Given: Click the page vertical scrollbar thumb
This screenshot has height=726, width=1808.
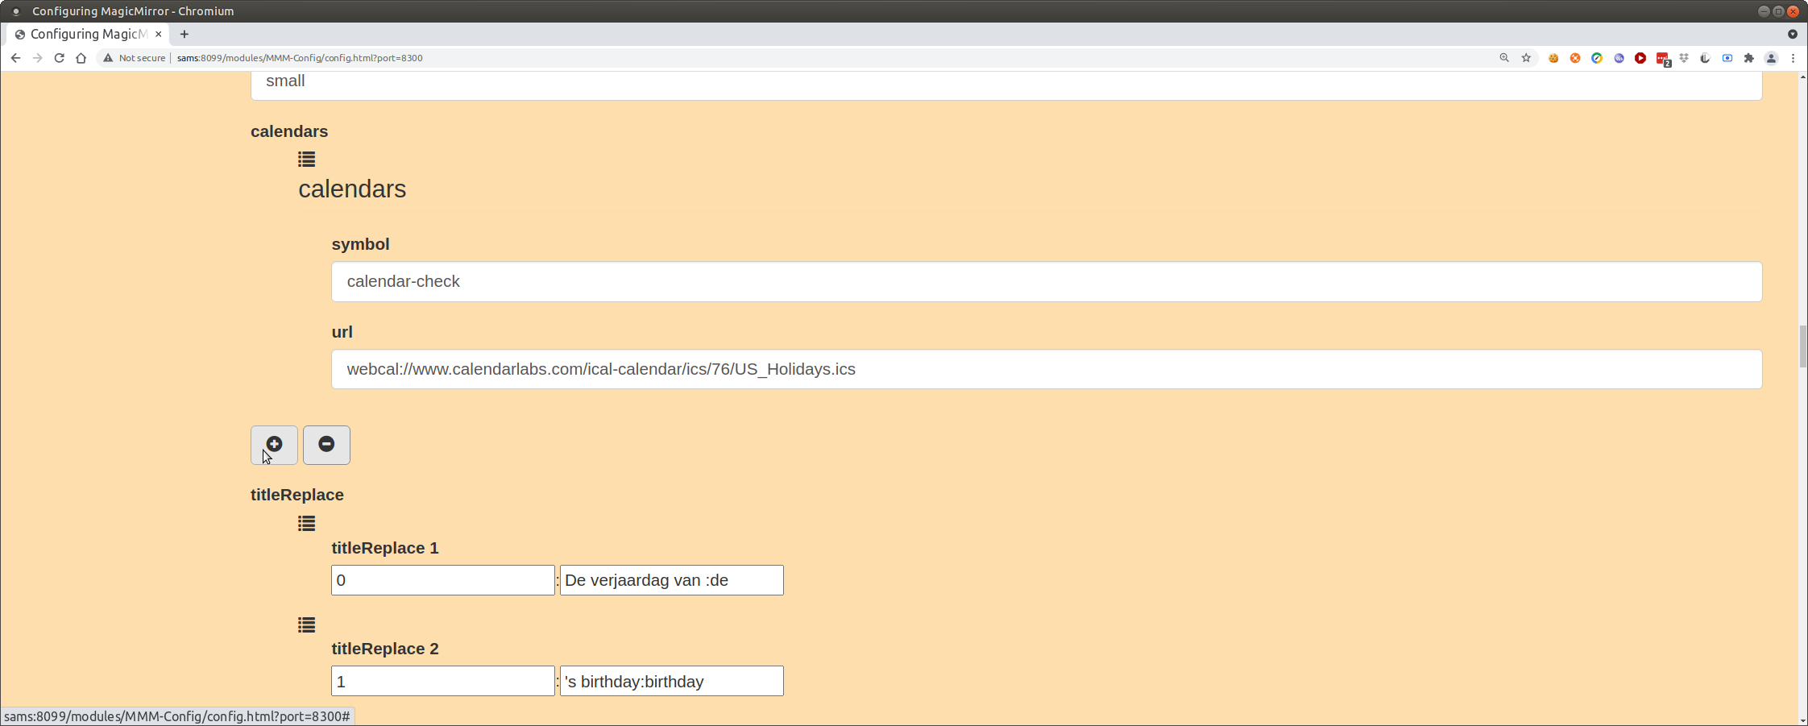Looking at the screenshot, I should [x=1802, y=346].
